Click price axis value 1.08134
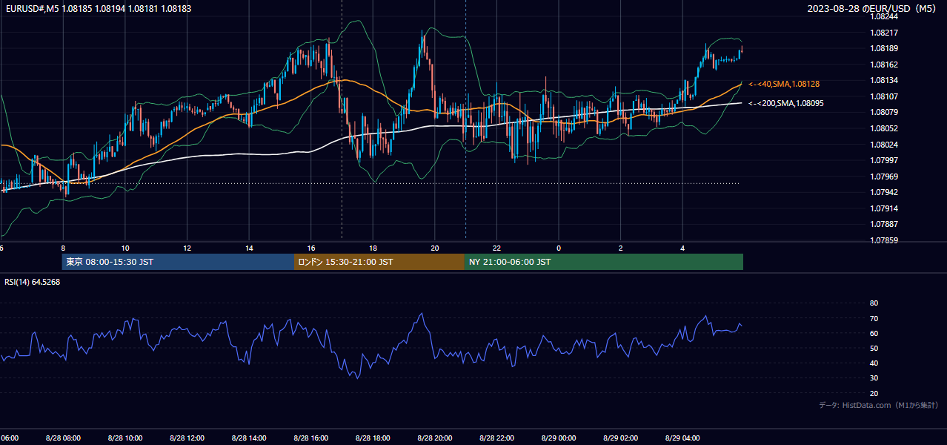Screen dimensions: 947x445 (885, 80)
